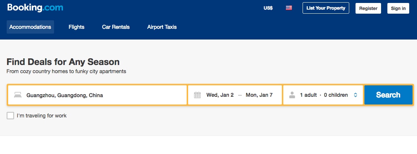Viewport: 417px width, 154px height.
Task: Go to the Airport Taxis tab
Action: 162,27
